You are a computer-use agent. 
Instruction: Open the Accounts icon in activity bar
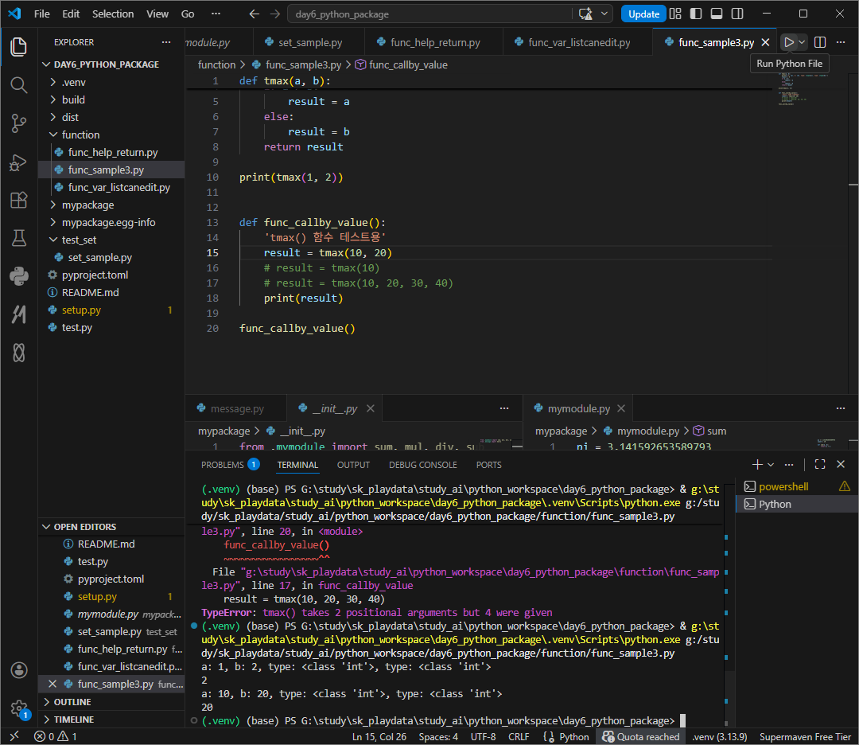[x=18, y=670]
